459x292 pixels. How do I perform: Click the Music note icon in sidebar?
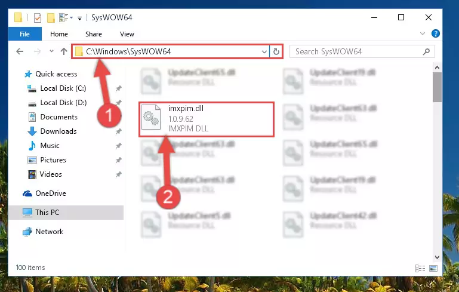[32, 146]
